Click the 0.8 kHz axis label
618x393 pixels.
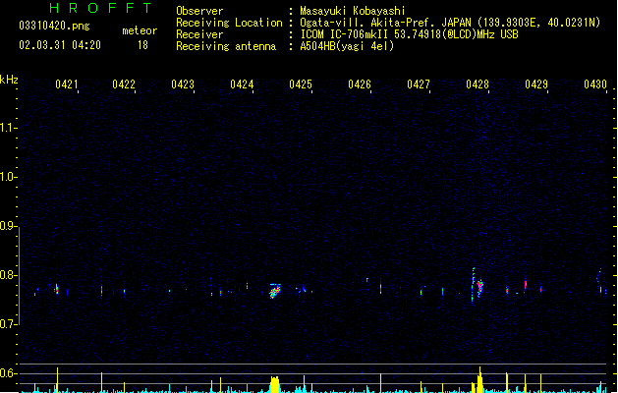click(8, 275)
